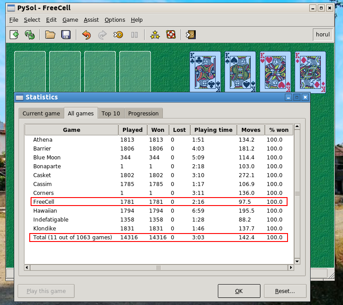This screenshot has width=343, height=305.
Task: Click the vertical scrollbar down arrow
Action: (297, 261)
